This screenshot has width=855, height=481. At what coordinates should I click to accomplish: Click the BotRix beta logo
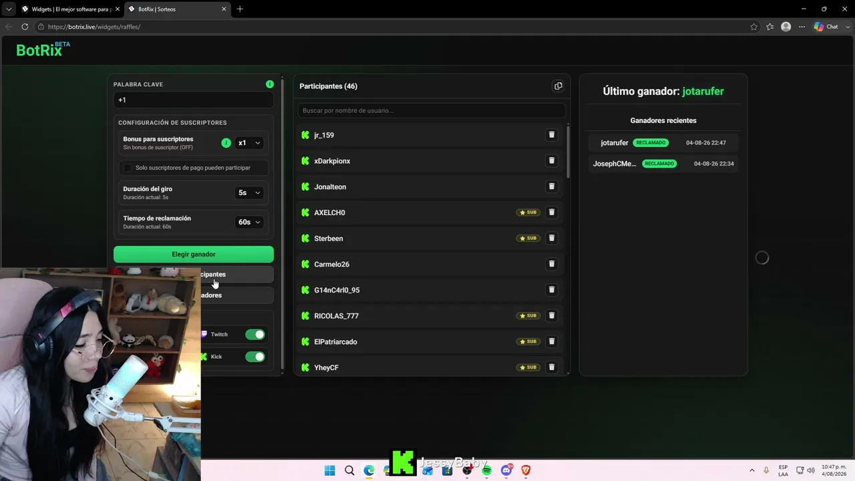click(x=43, y=49)
